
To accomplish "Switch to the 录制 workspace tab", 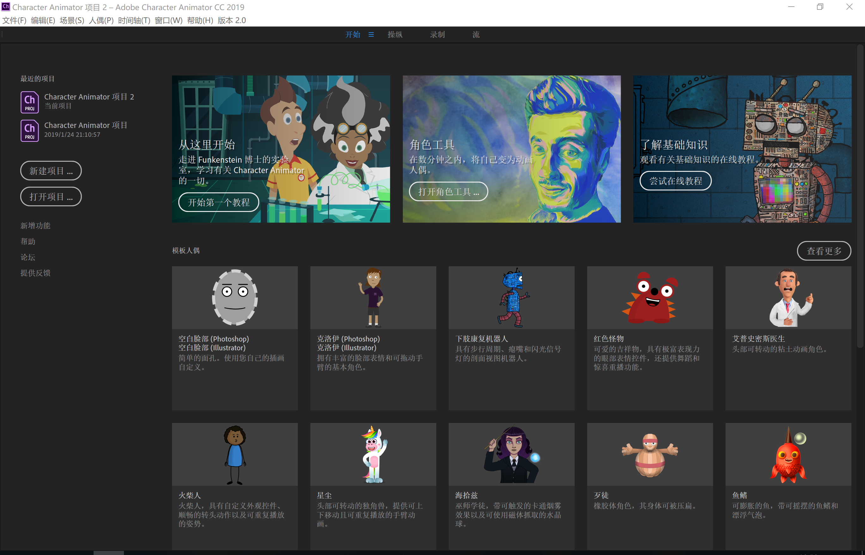I will 437,35.
